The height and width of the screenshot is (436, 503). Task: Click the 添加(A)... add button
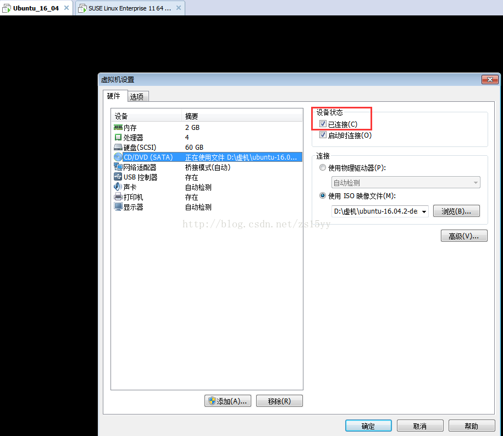click(228, 401)
